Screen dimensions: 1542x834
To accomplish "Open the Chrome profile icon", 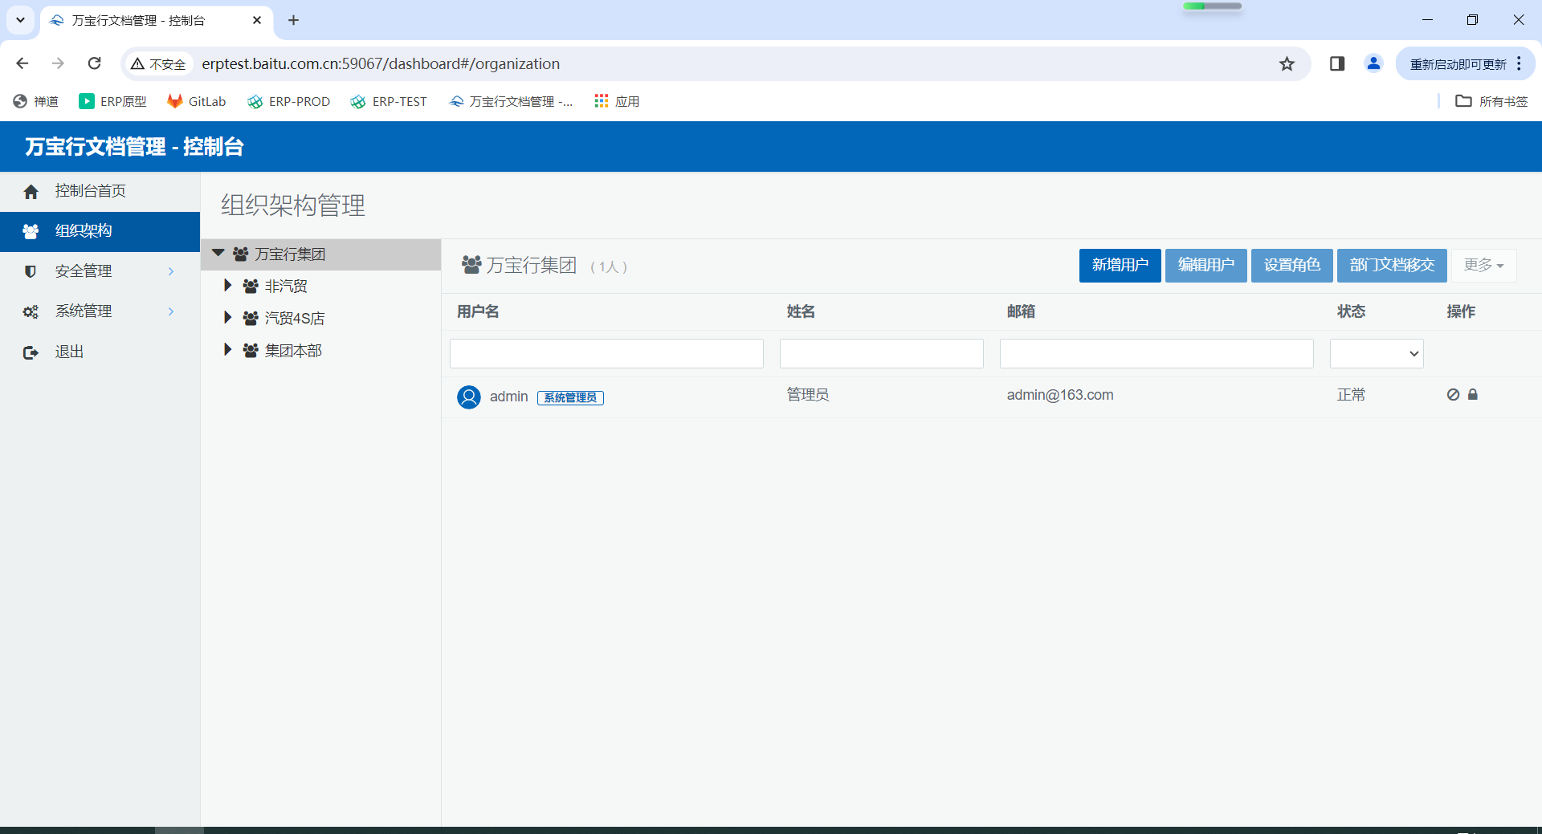I will coord(1373,63).
